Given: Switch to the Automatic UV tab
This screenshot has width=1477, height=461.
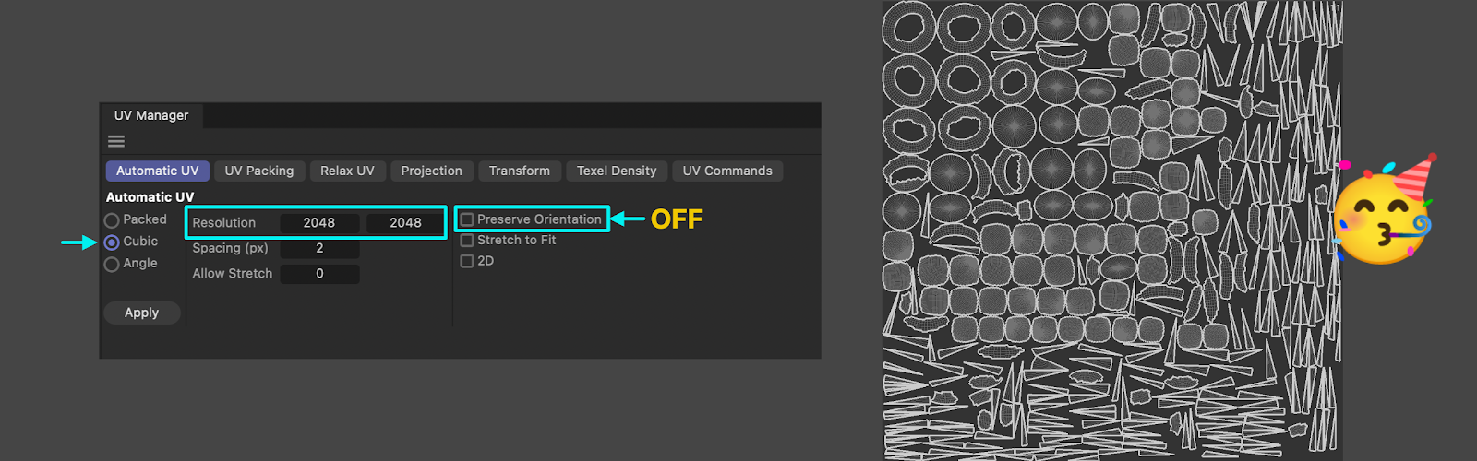Looking at the screenshot, I should coord(157,171).
